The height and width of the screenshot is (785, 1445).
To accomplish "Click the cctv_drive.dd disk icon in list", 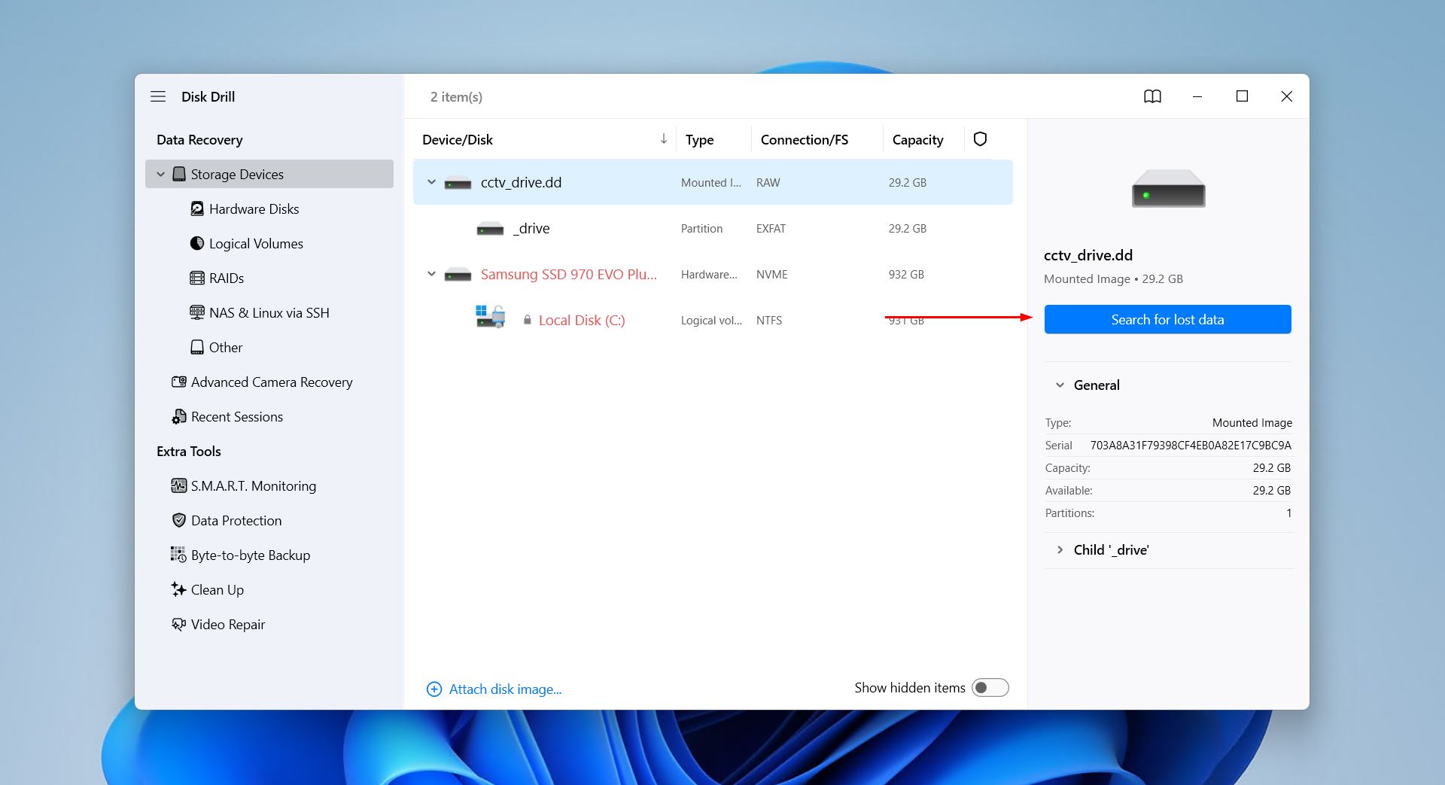I will [458, 183].
